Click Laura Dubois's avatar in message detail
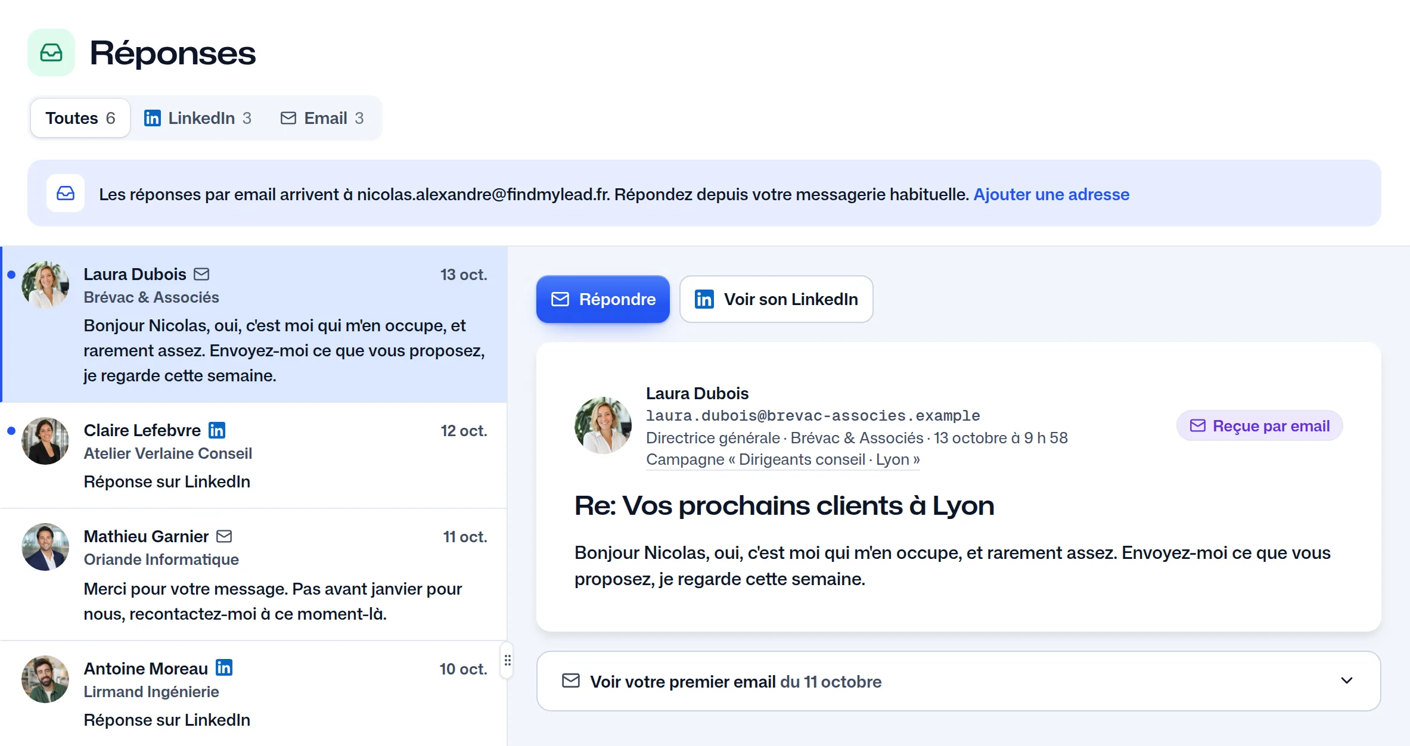 click(603, 425)
